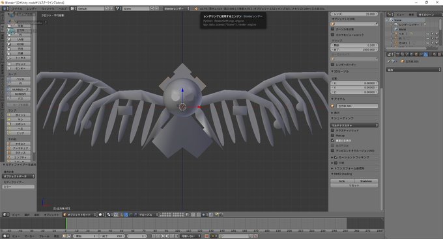This screenshot has height=239, width=443.
Task: Open the レンダー menu
Action: [32, 8]
